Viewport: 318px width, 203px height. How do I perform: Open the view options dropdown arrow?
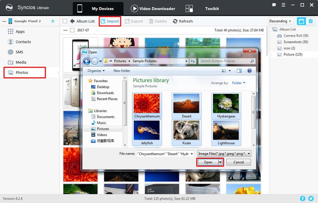tap(230, 71)
